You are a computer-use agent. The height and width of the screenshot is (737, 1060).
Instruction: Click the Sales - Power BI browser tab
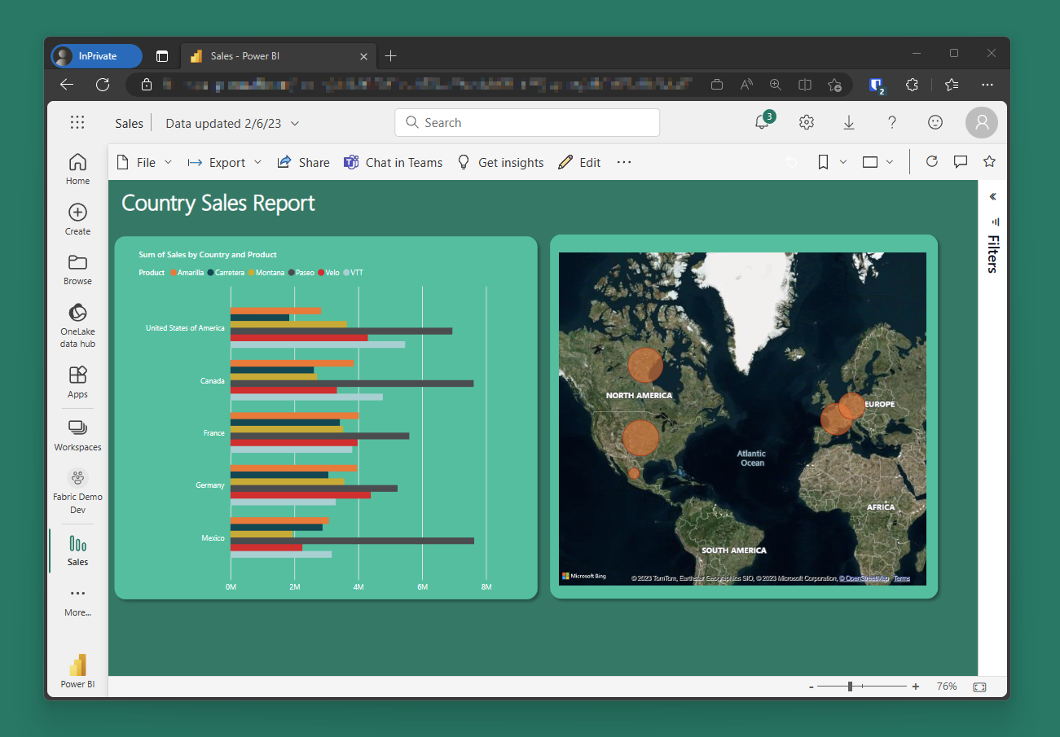click(279, 56)
